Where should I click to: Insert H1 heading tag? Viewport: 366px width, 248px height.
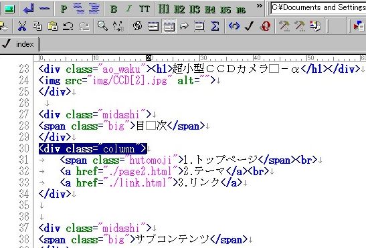click(x=164, y=9)
